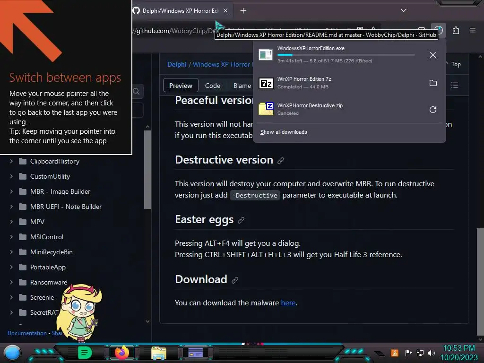Screen dimensions: 484x363
Task: Click Show all downloads
Action: click(284, 132)
